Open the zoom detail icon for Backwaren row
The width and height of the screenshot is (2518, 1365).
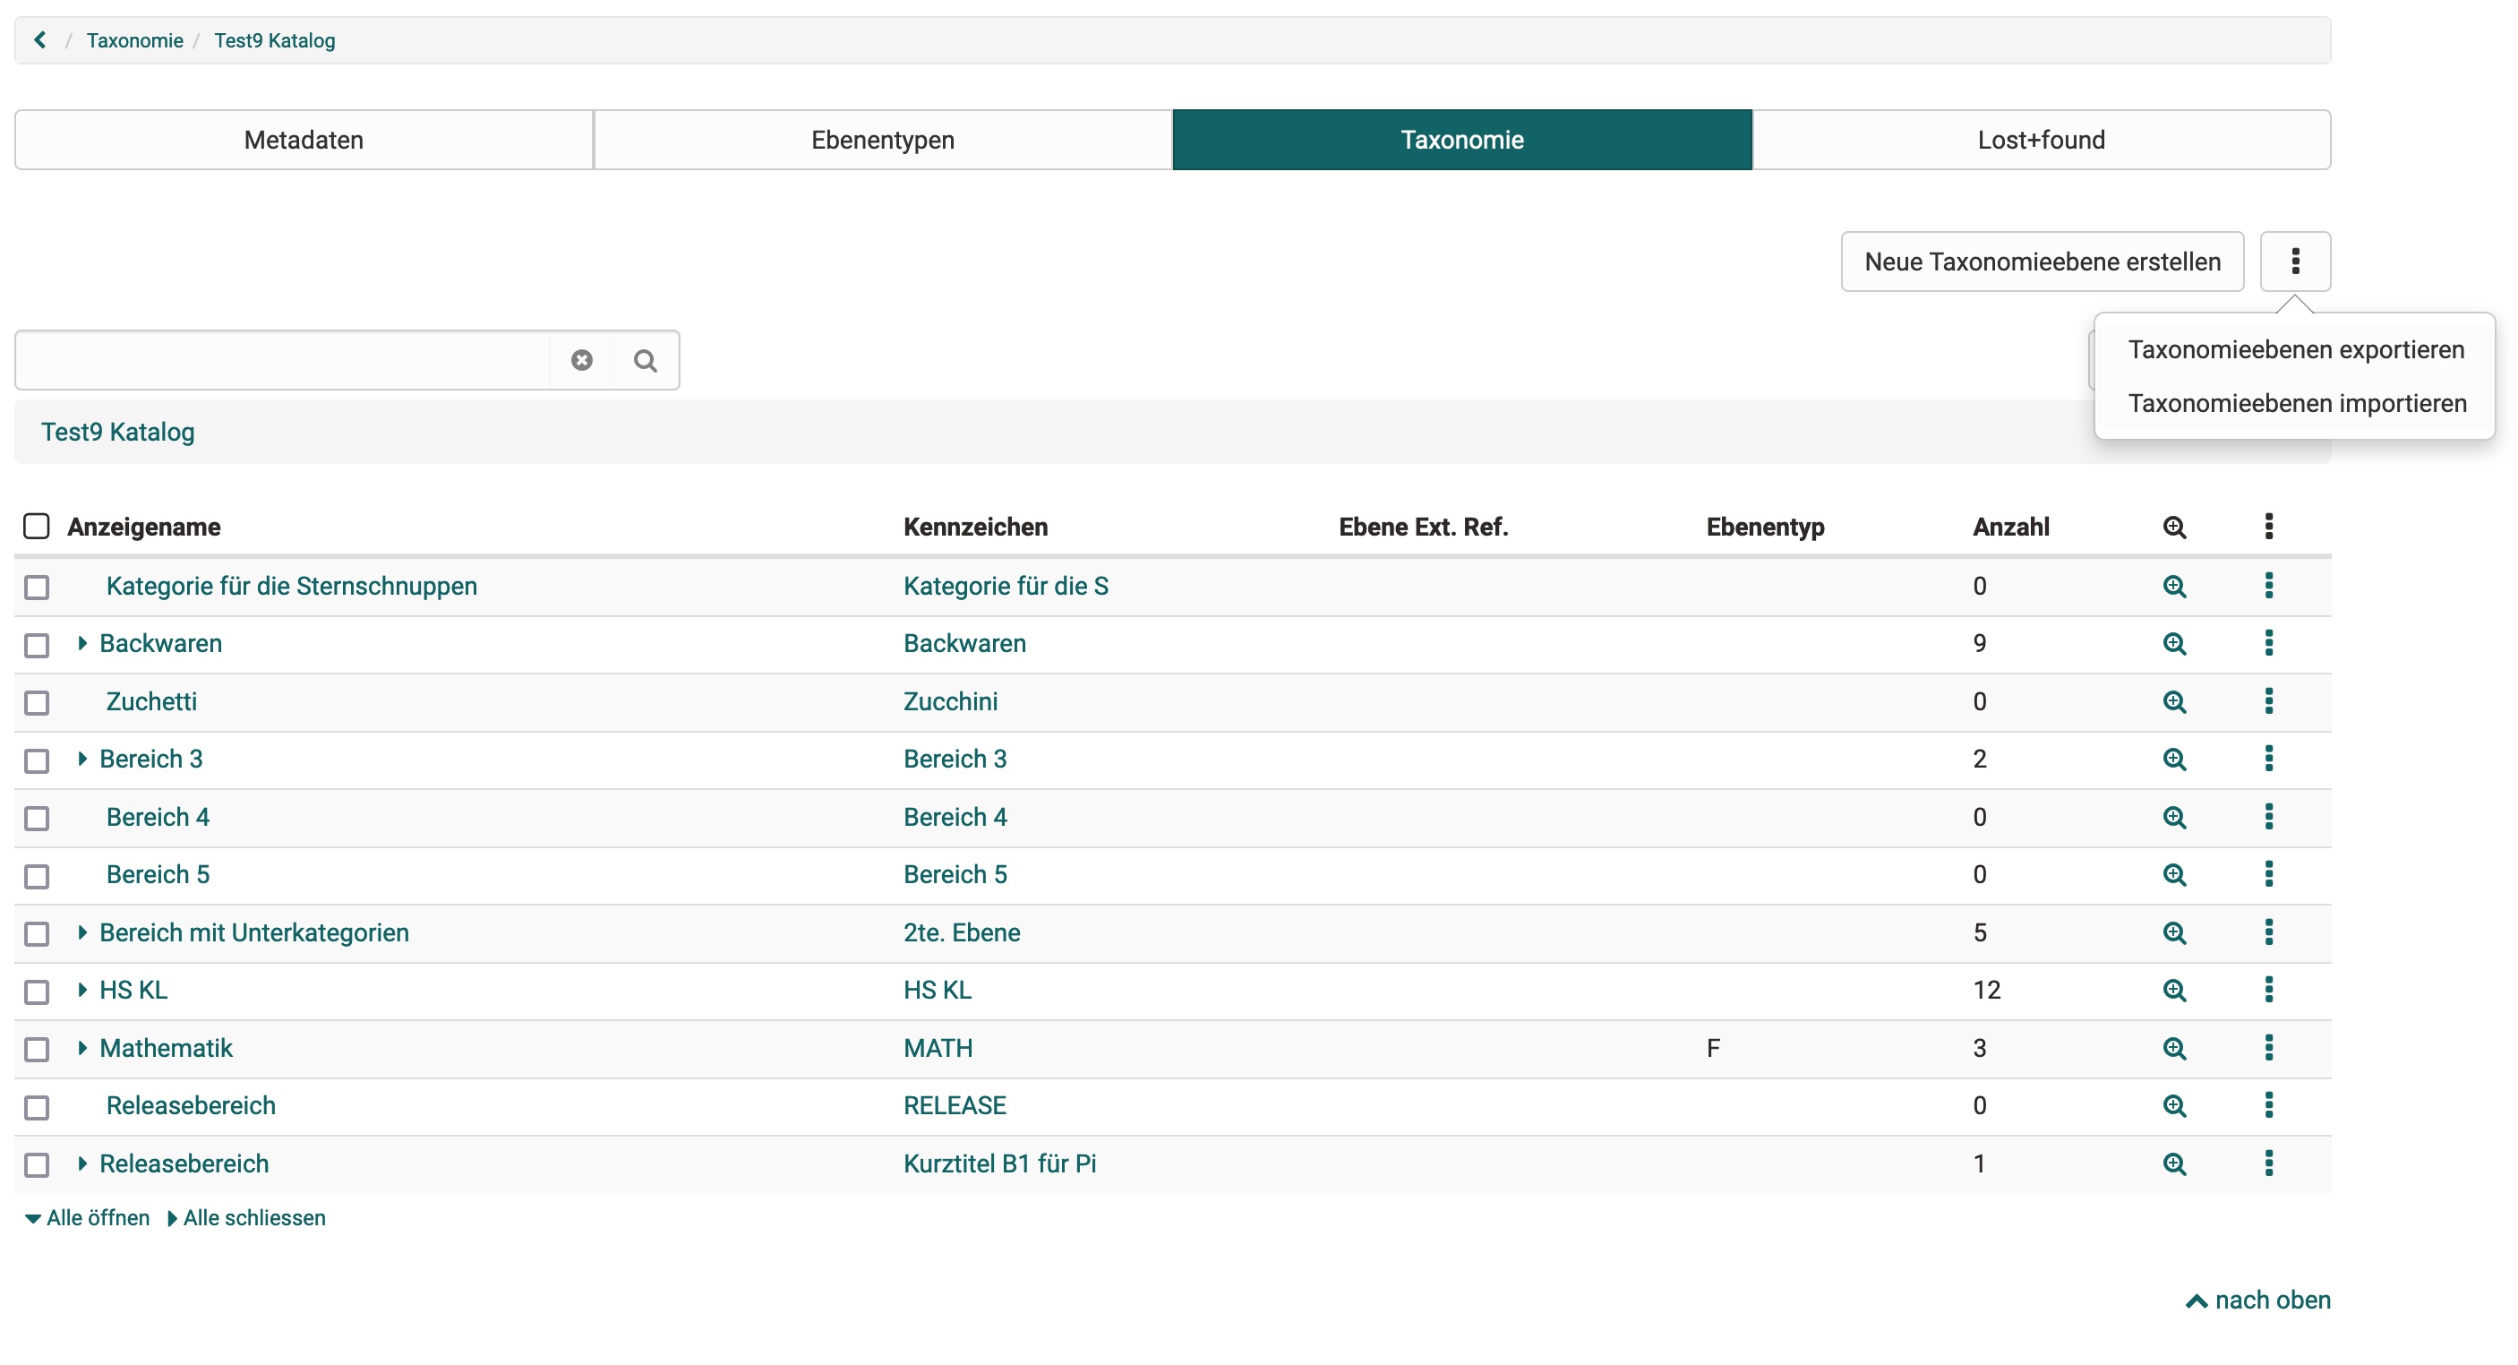(x=2173, y=643)
